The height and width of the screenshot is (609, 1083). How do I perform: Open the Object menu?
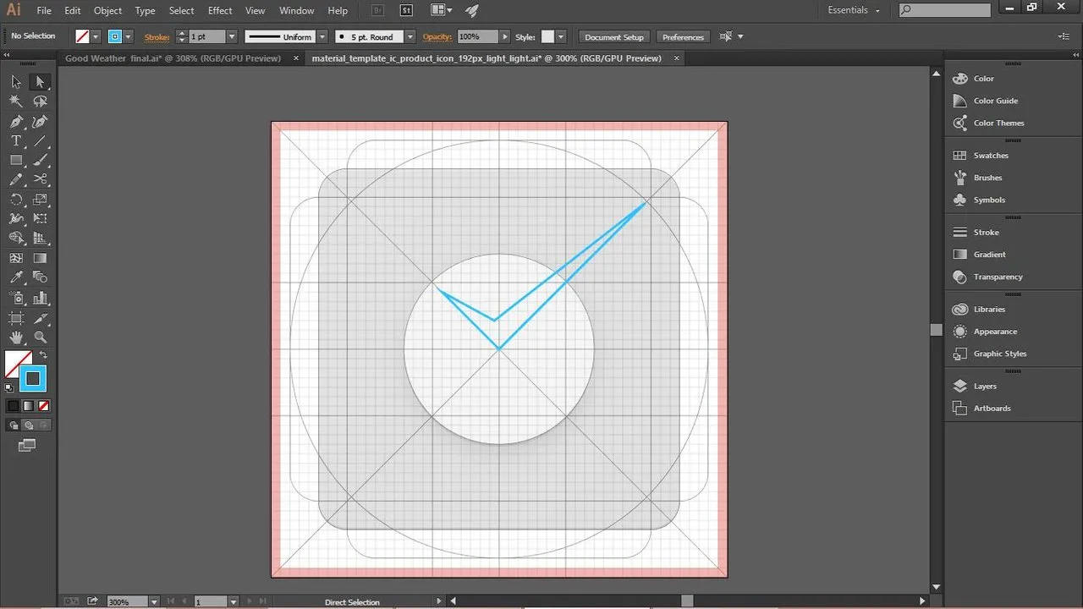click(107, 10)
